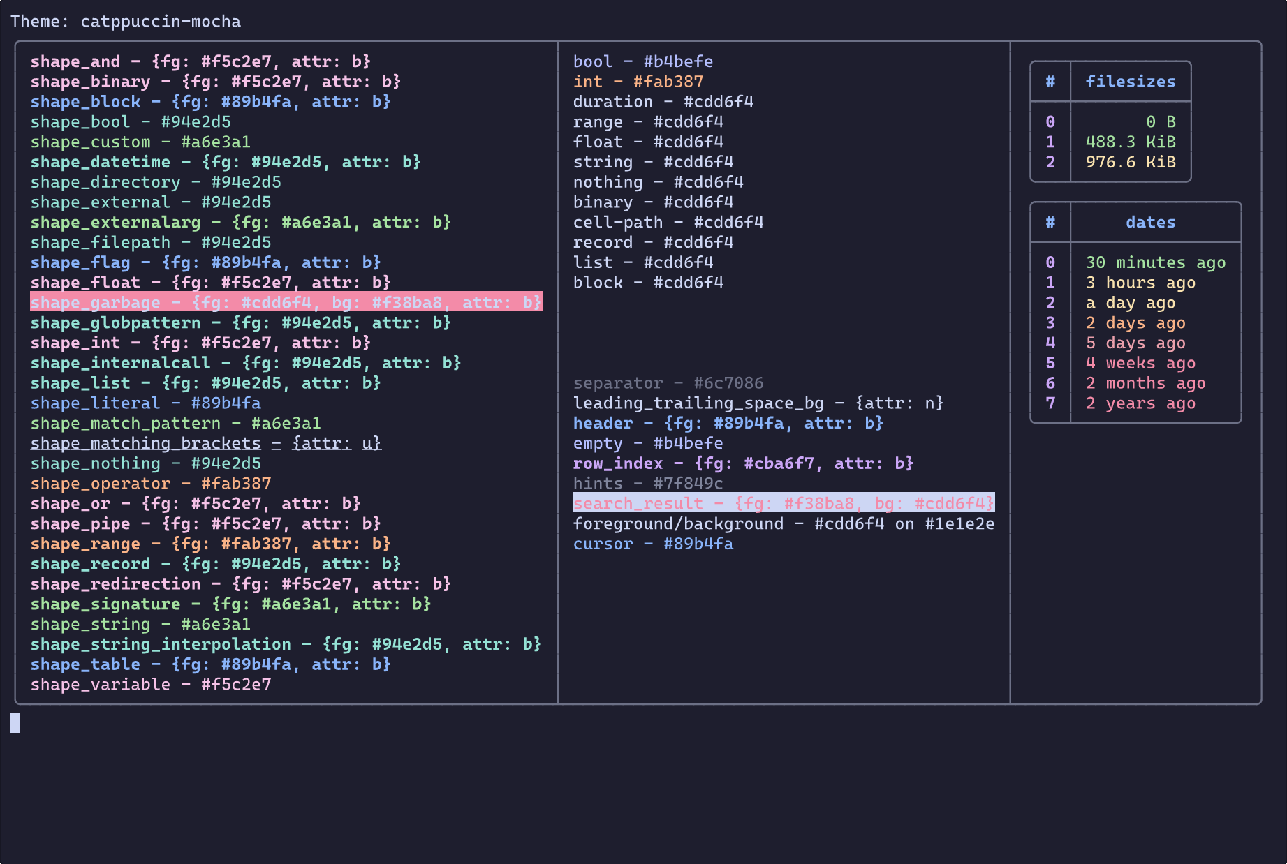Click the duration - #cdd6f4 line

coord(663,102)
